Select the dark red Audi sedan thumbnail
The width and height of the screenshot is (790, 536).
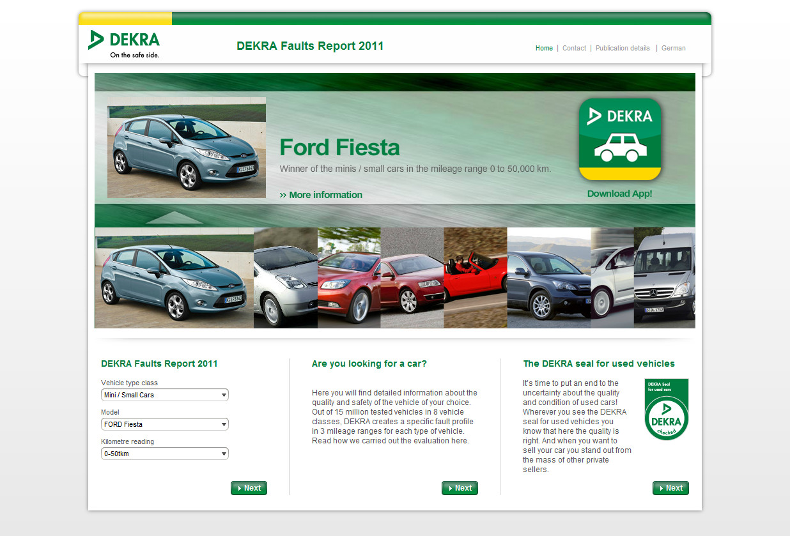[x=412, y=278]
